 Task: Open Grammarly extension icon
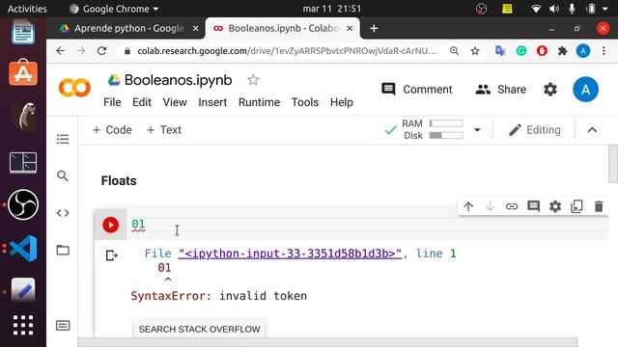[521, 51]
